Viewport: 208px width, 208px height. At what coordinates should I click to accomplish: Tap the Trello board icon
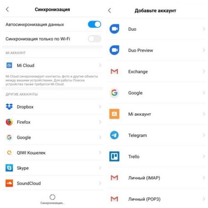click(114, 156)
